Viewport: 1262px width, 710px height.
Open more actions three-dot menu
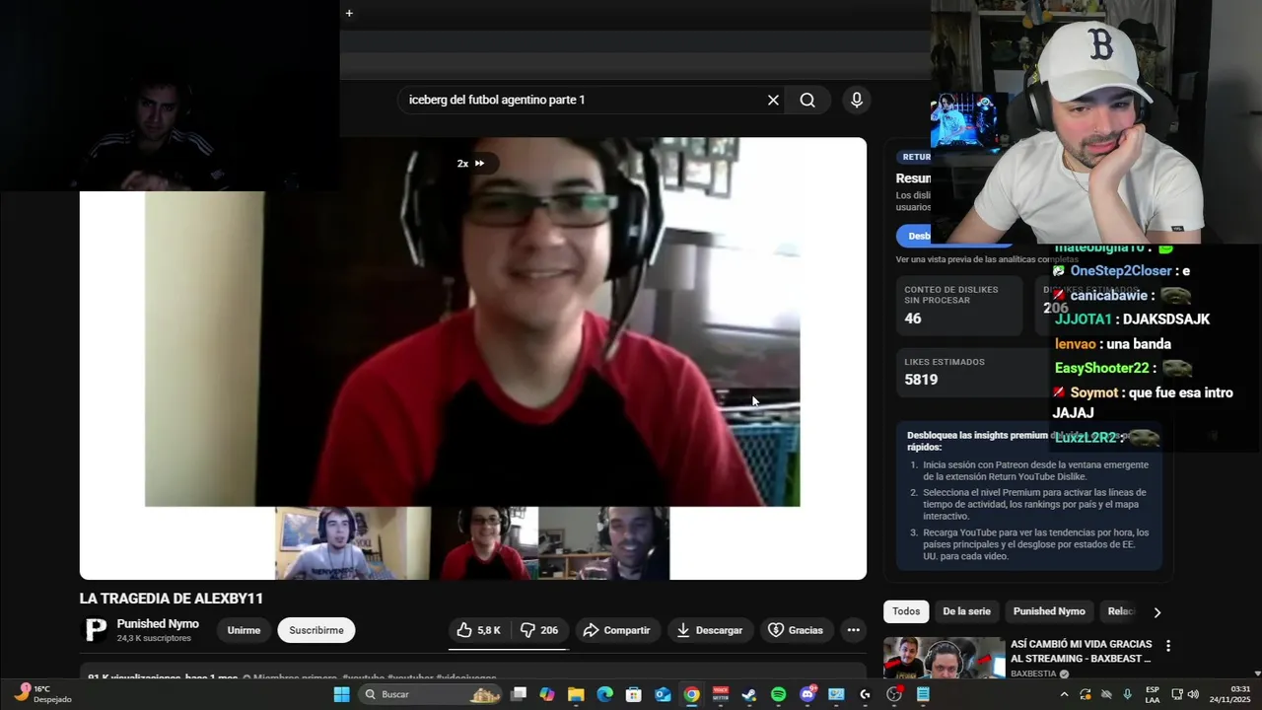[854, 630]
